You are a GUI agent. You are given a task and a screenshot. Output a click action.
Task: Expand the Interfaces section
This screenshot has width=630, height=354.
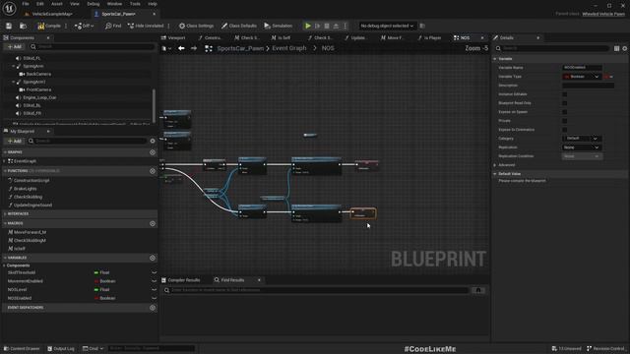(x=5, y=214)
